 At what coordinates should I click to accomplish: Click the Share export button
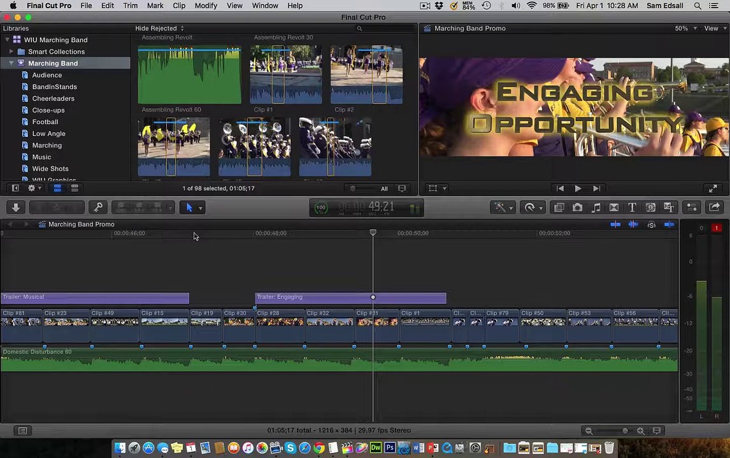pyautogui.click(x=714, y=207)
